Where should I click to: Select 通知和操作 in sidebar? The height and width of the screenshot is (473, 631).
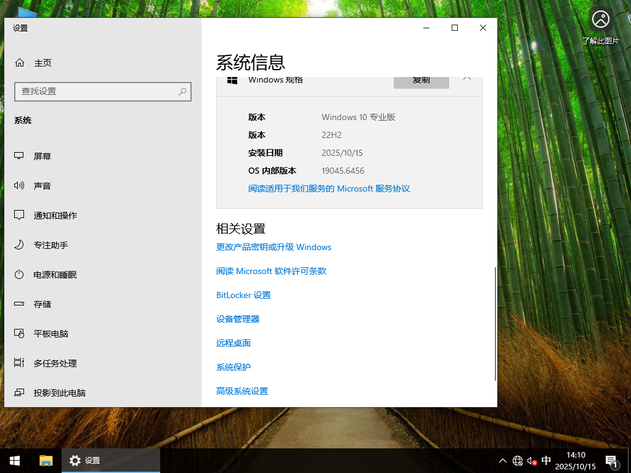pyautogui.click(x=54, y=215)
